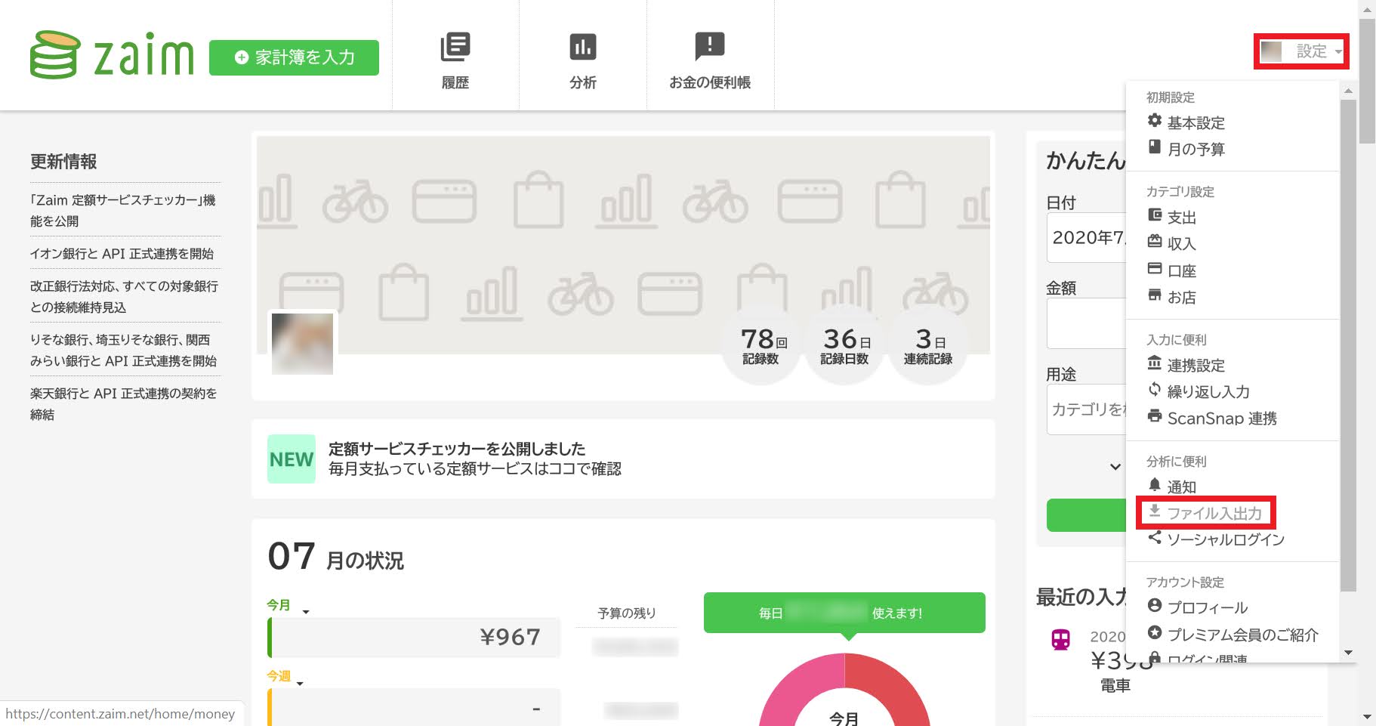Open プロフィール in the account menu
Viewport: 1376px width, 726px height.
pyautogui.click(x=1208, y=607)
